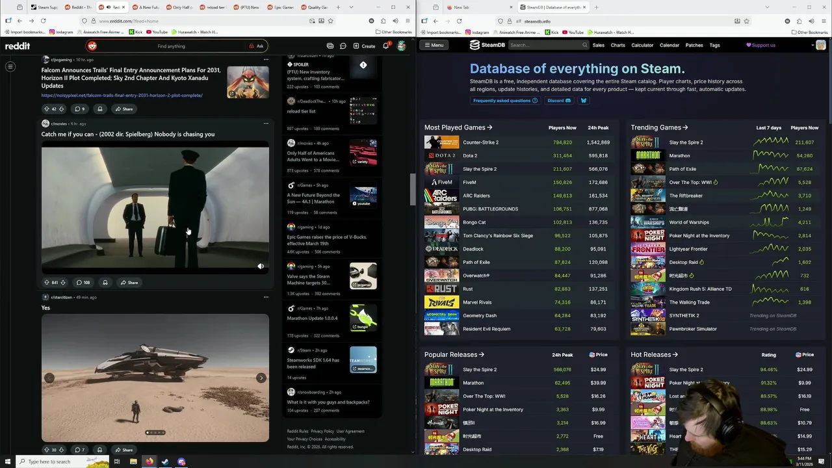The height and width of the screenshot is (468, 832).
Task: Open SteamDB's Bluesky butterfly icon
Action: tap(583, 101)
